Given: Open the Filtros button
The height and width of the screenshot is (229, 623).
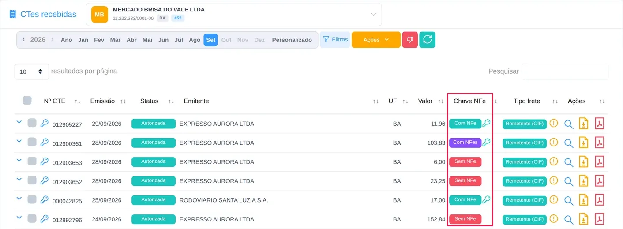Looking at the screenshot, I should tap(335, 39).
